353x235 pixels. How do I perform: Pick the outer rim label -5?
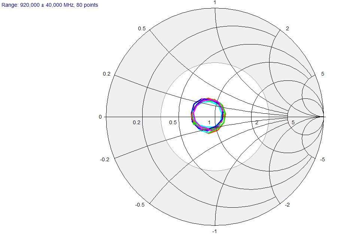[322, 159]
